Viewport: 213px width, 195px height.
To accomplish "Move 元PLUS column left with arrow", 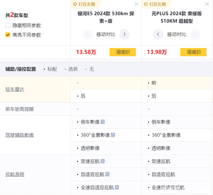I will 158,34.
